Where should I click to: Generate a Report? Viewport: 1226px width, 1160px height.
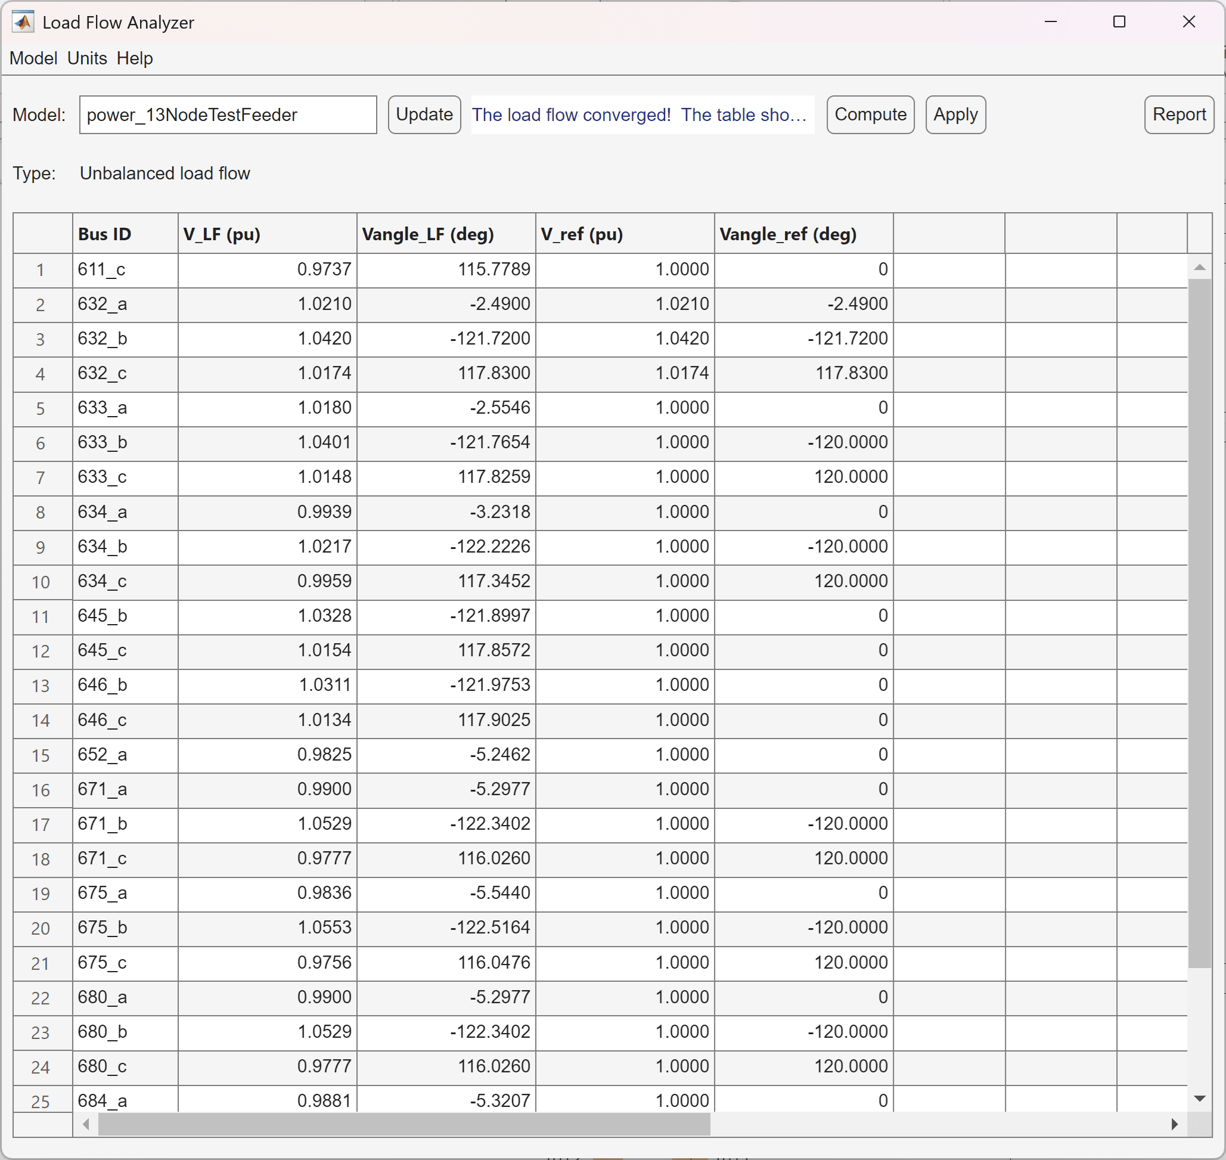pyautogui.click(x=1178, y=114)
